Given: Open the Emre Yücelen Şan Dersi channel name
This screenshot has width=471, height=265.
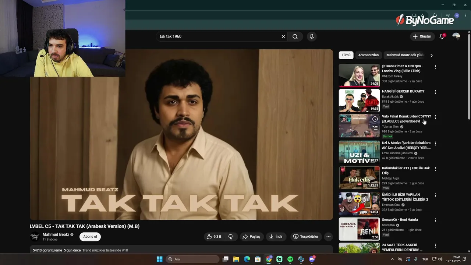Looking at the screenshot, I should click(x=397, y=153).
